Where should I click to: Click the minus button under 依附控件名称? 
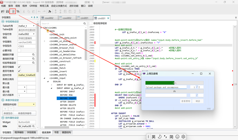pos(11,109)
